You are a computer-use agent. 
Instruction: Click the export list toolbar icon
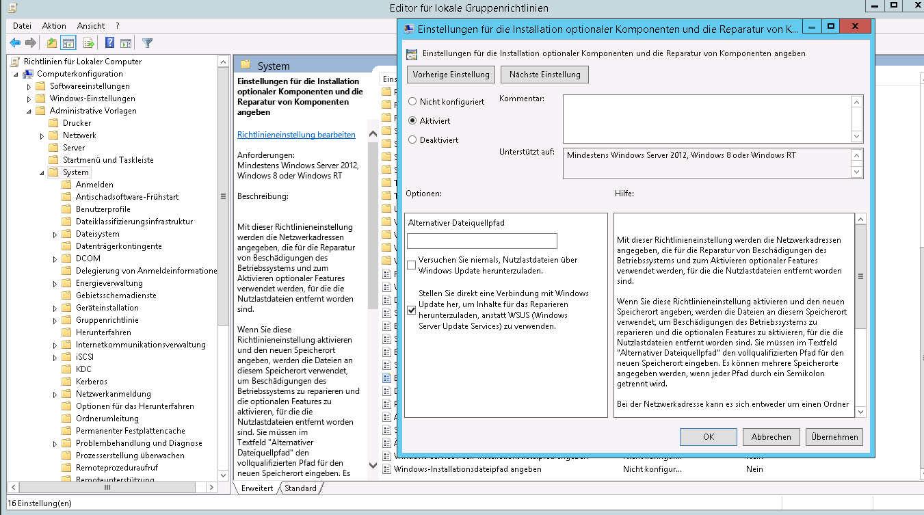(88, 43)
